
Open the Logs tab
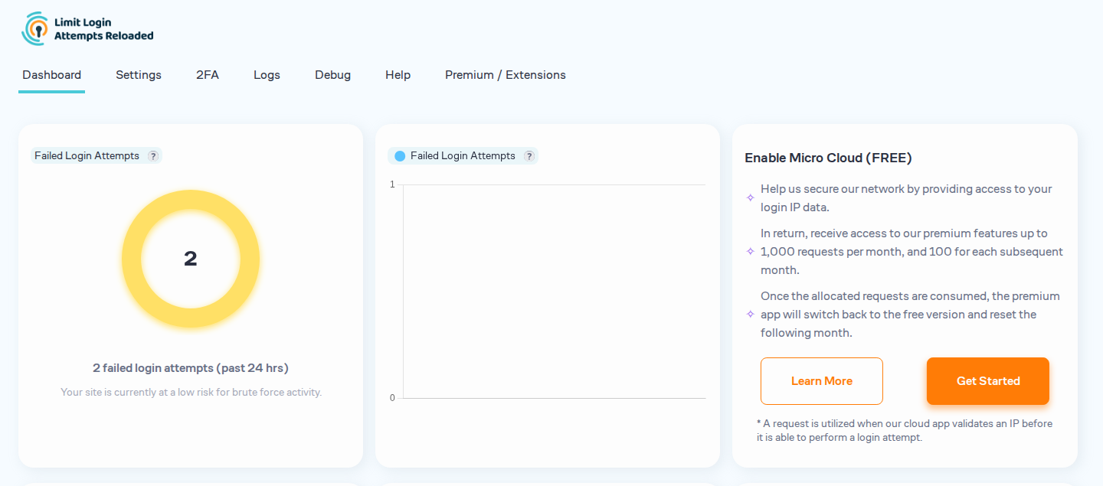(267, 75)
